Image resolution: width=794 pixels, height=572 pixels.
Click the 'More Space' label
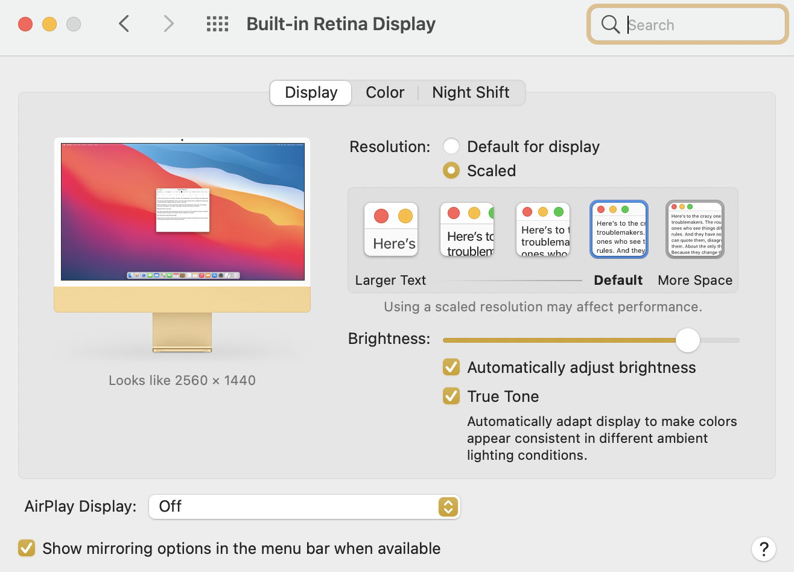[x=695, y=280]
